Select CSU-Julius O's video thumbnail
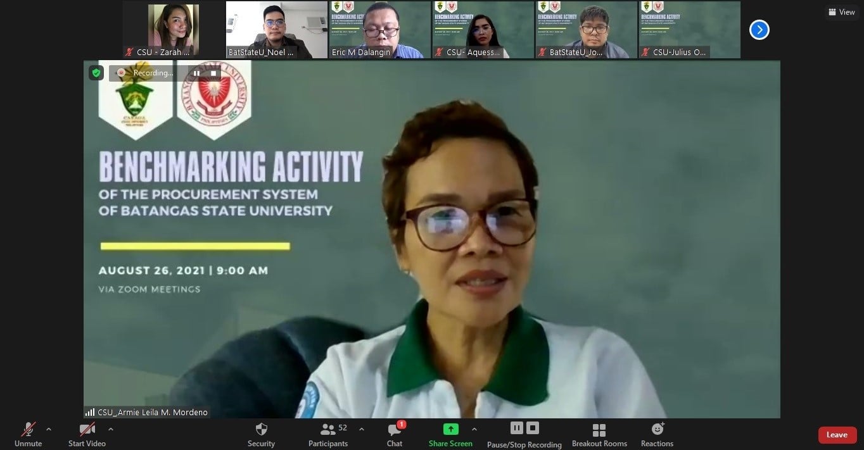864x450 pixels. tap(690, 30)
